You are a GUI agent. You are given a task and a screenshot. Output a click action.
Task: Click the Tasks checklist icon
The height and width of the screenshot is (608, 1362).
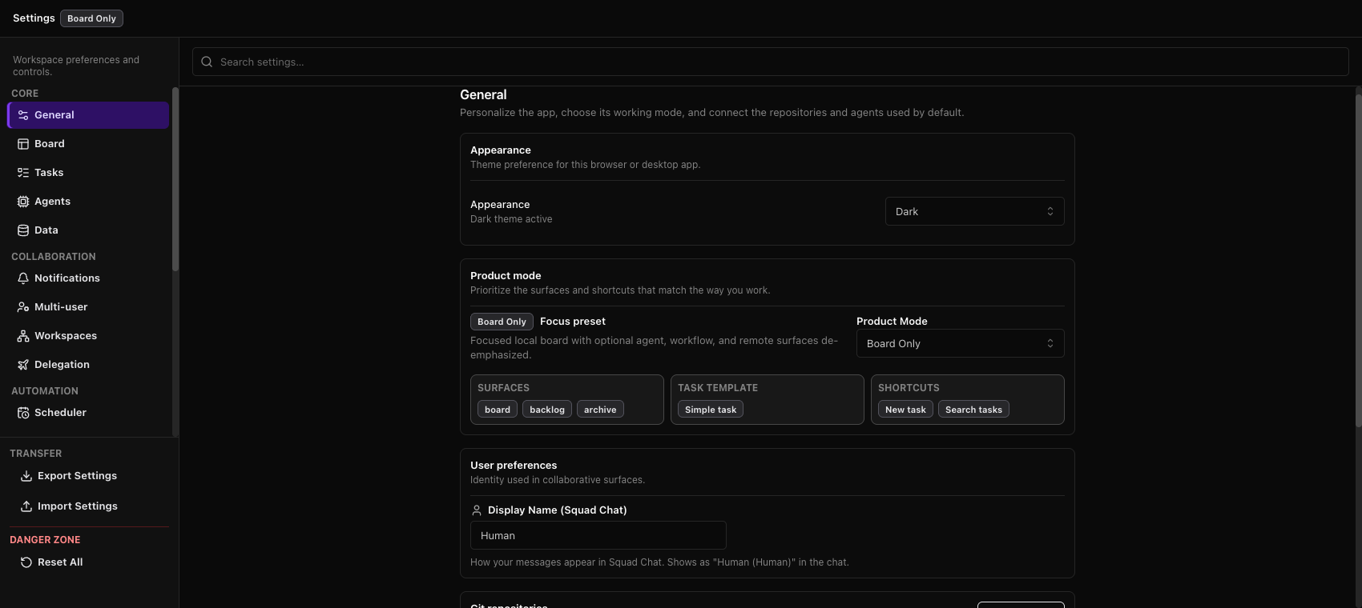[x=23, y=173]
